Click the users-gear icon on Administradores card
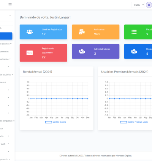Screen dimensions: 152x161 click(82, 51)
